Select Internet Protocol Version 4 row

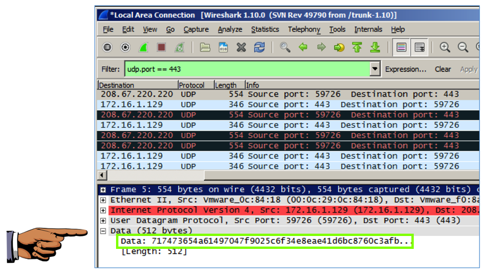pyautogui.click(x=294, y=210)
